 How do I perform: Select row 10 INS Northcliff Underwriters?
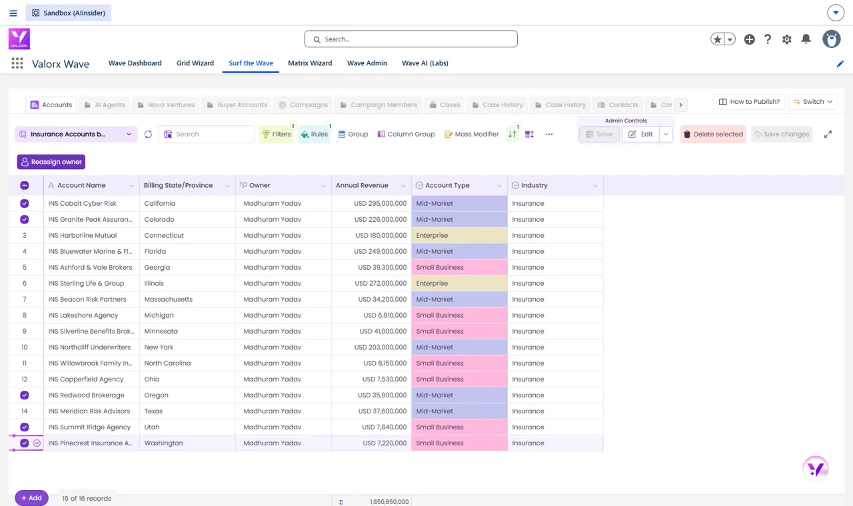(x=25, y=347)
